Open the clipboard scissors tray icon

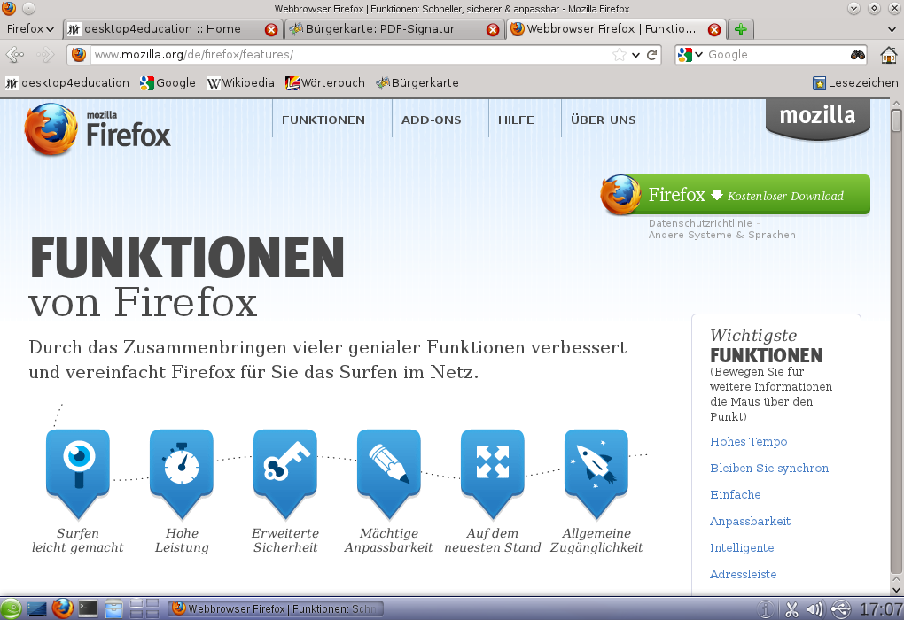[x=791, y=609]
